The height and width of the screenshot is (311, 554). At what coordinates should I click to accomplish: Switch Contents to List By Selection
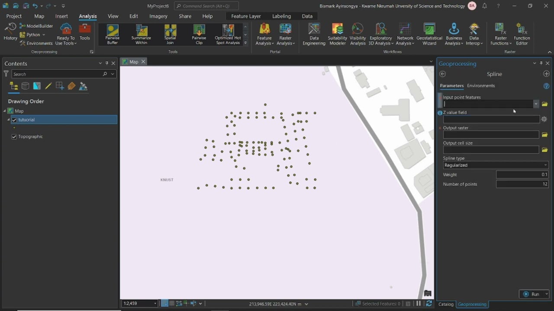coord(37,86)
